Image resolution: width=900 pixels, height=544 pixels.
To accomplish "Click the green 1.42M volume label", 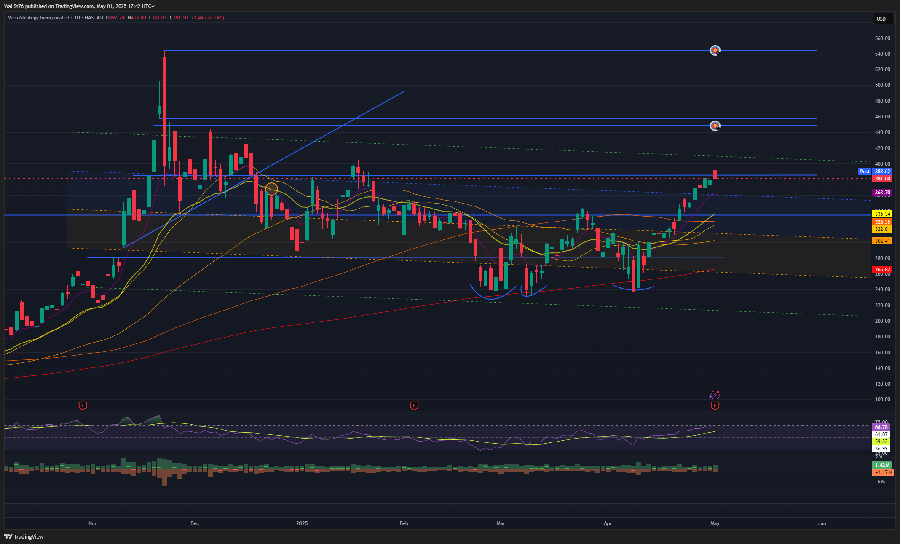I will 882,465.
